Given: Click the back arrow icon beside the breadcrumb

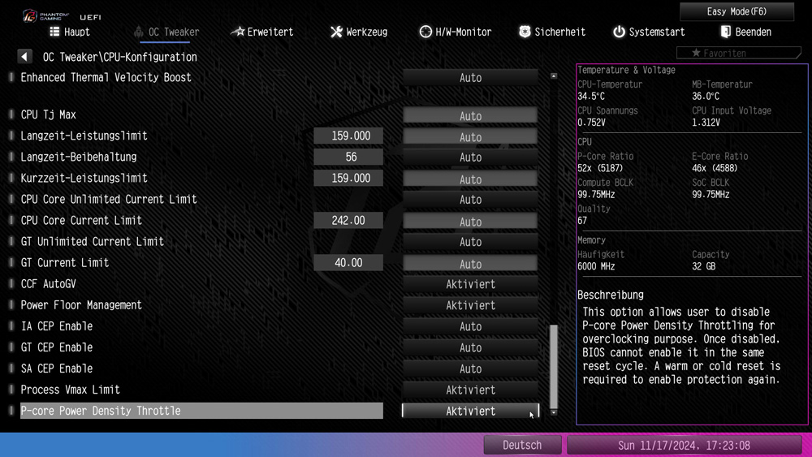Looking at the screenshot, I should pyautogui.click(x=24, y=56).
